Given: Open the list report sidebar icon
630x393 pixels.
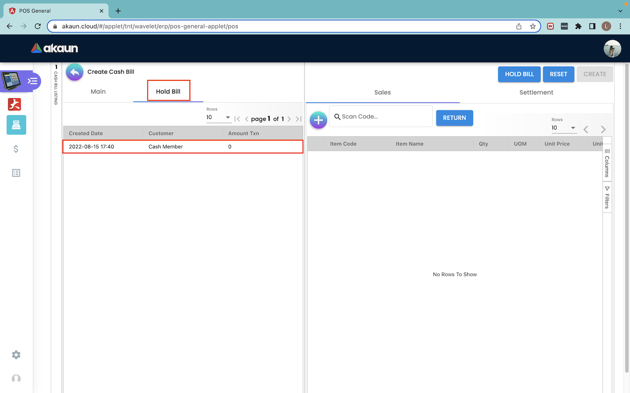Looking at the screenshot, I should [16, 173].
